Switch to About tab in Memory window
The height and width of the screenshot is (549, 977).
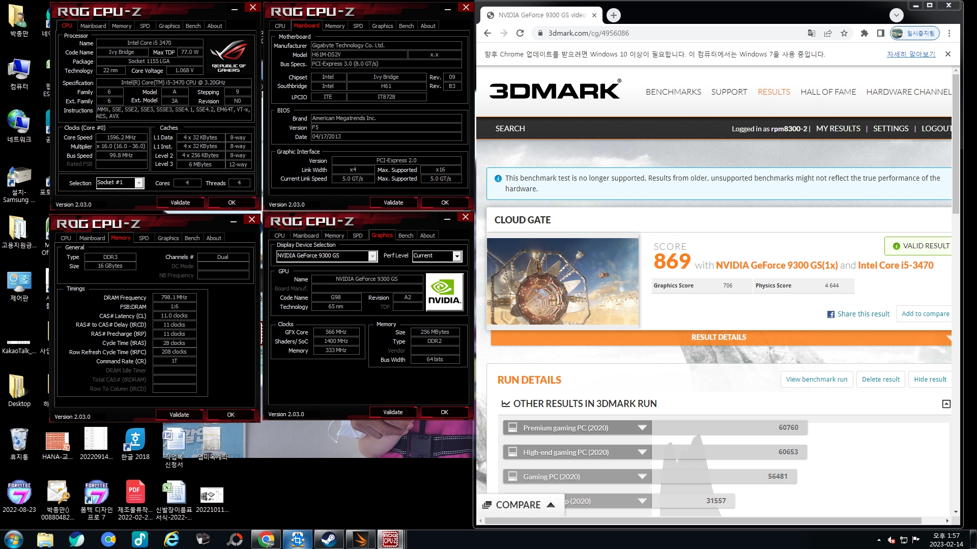(x=214, y=238)
